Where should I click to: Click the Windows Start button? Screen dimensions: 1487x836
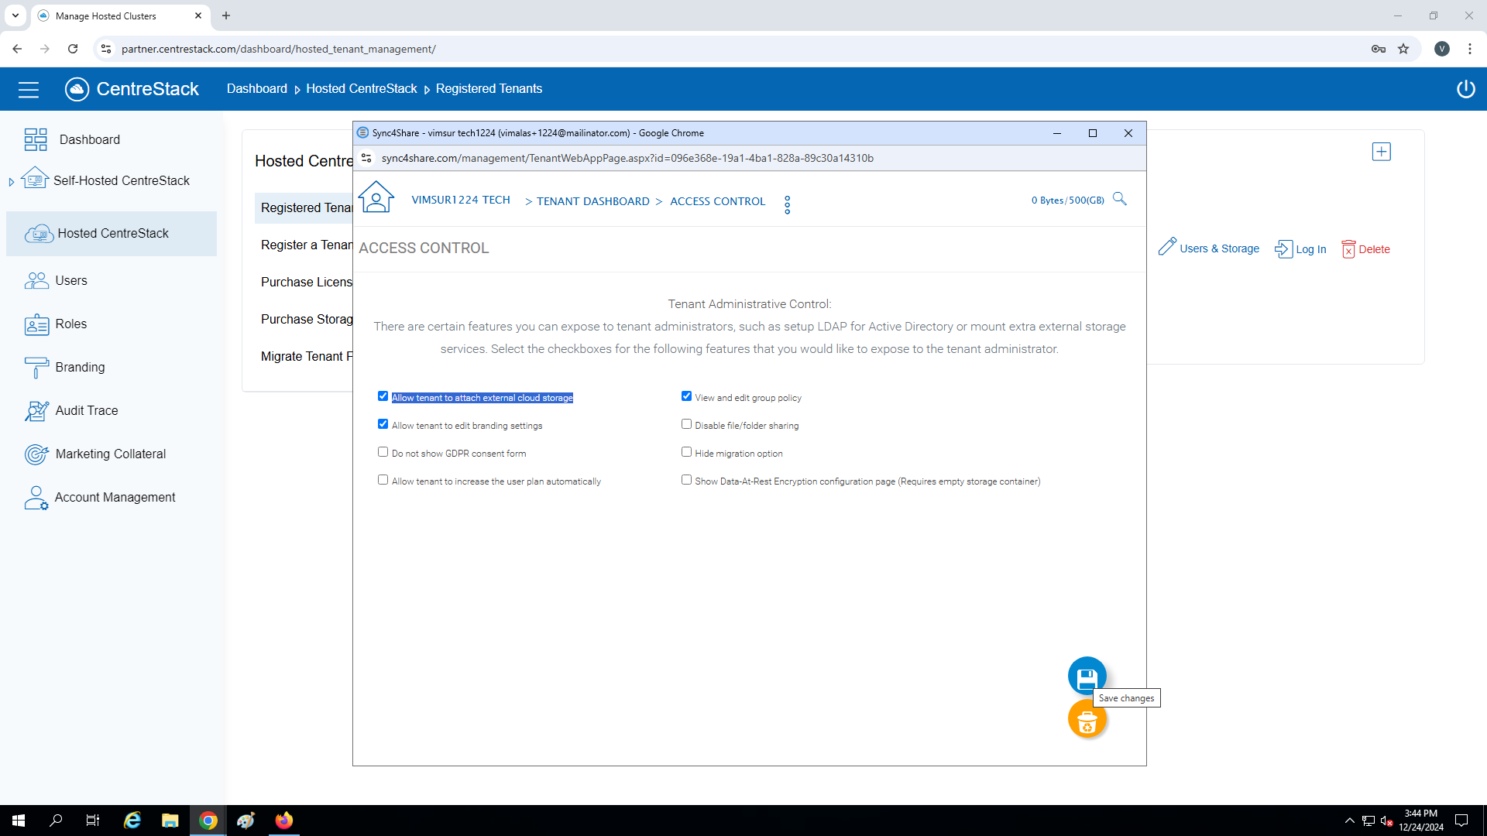click(19, 821)
